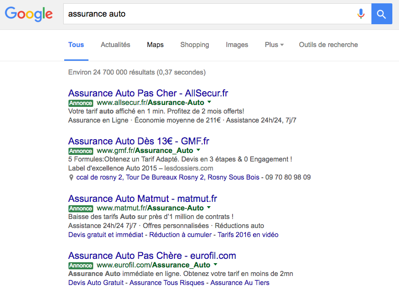Click the phone number 09 70 80 98 09
The image size is (399, 295).
[288, 177]
